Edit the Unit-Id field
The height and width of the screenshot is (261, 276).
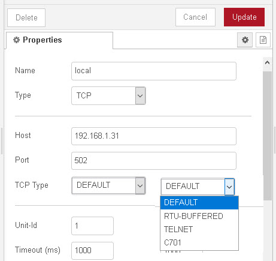92,226
